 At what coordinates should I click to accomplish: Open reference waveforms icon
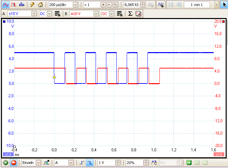(x=138, y=14)
